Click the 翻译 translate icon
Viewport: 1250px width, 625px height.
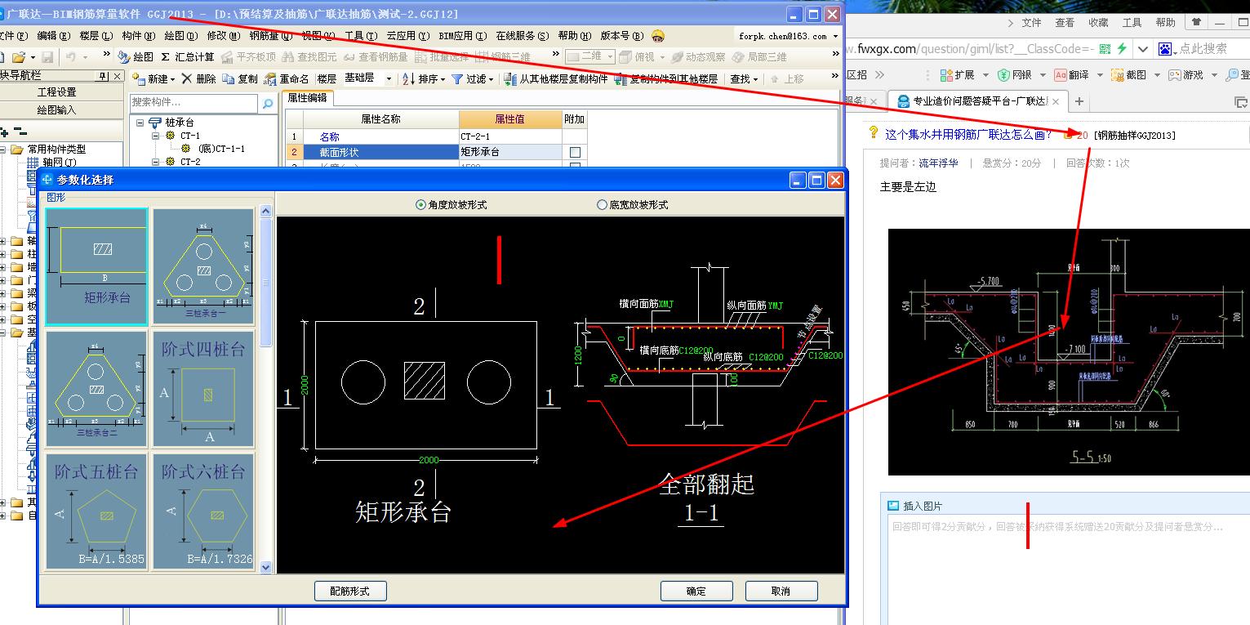coord(1060,74)
